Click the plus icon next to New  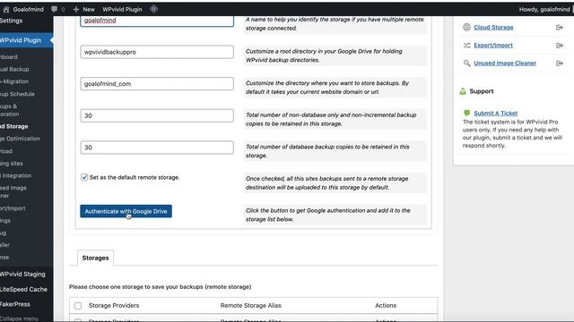[75, 10]
